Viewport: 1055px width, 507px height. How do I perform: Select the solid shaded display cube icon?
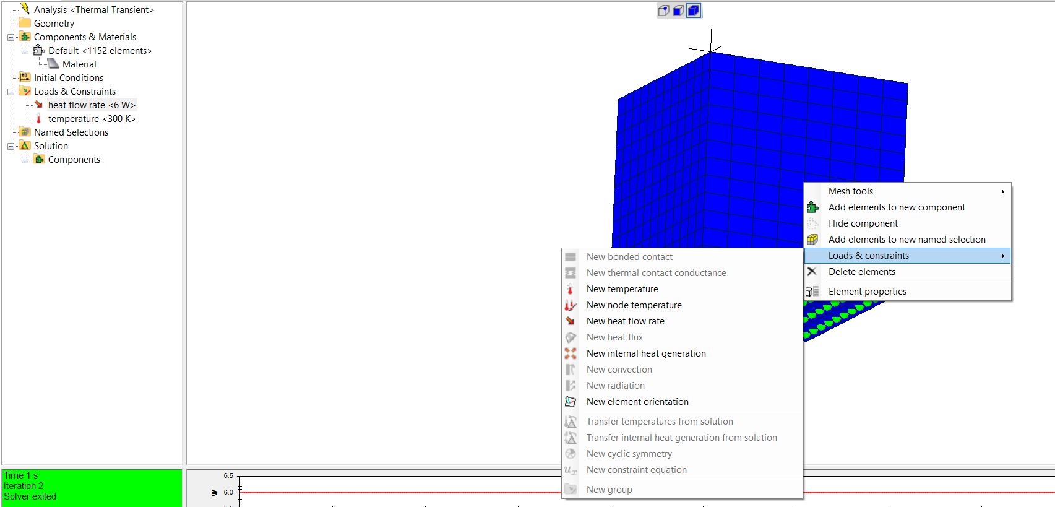point(694,11)
